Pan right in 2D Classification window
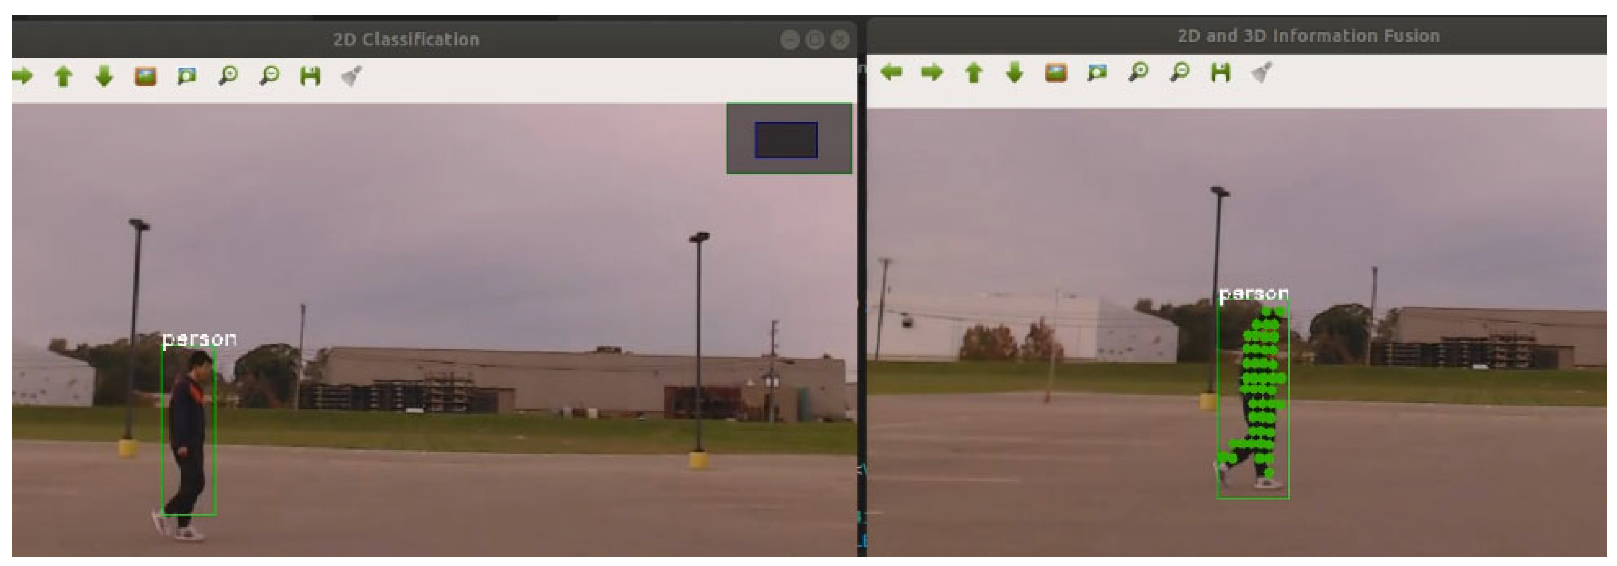Viewport: 1617px width, 566px height. 23,77
